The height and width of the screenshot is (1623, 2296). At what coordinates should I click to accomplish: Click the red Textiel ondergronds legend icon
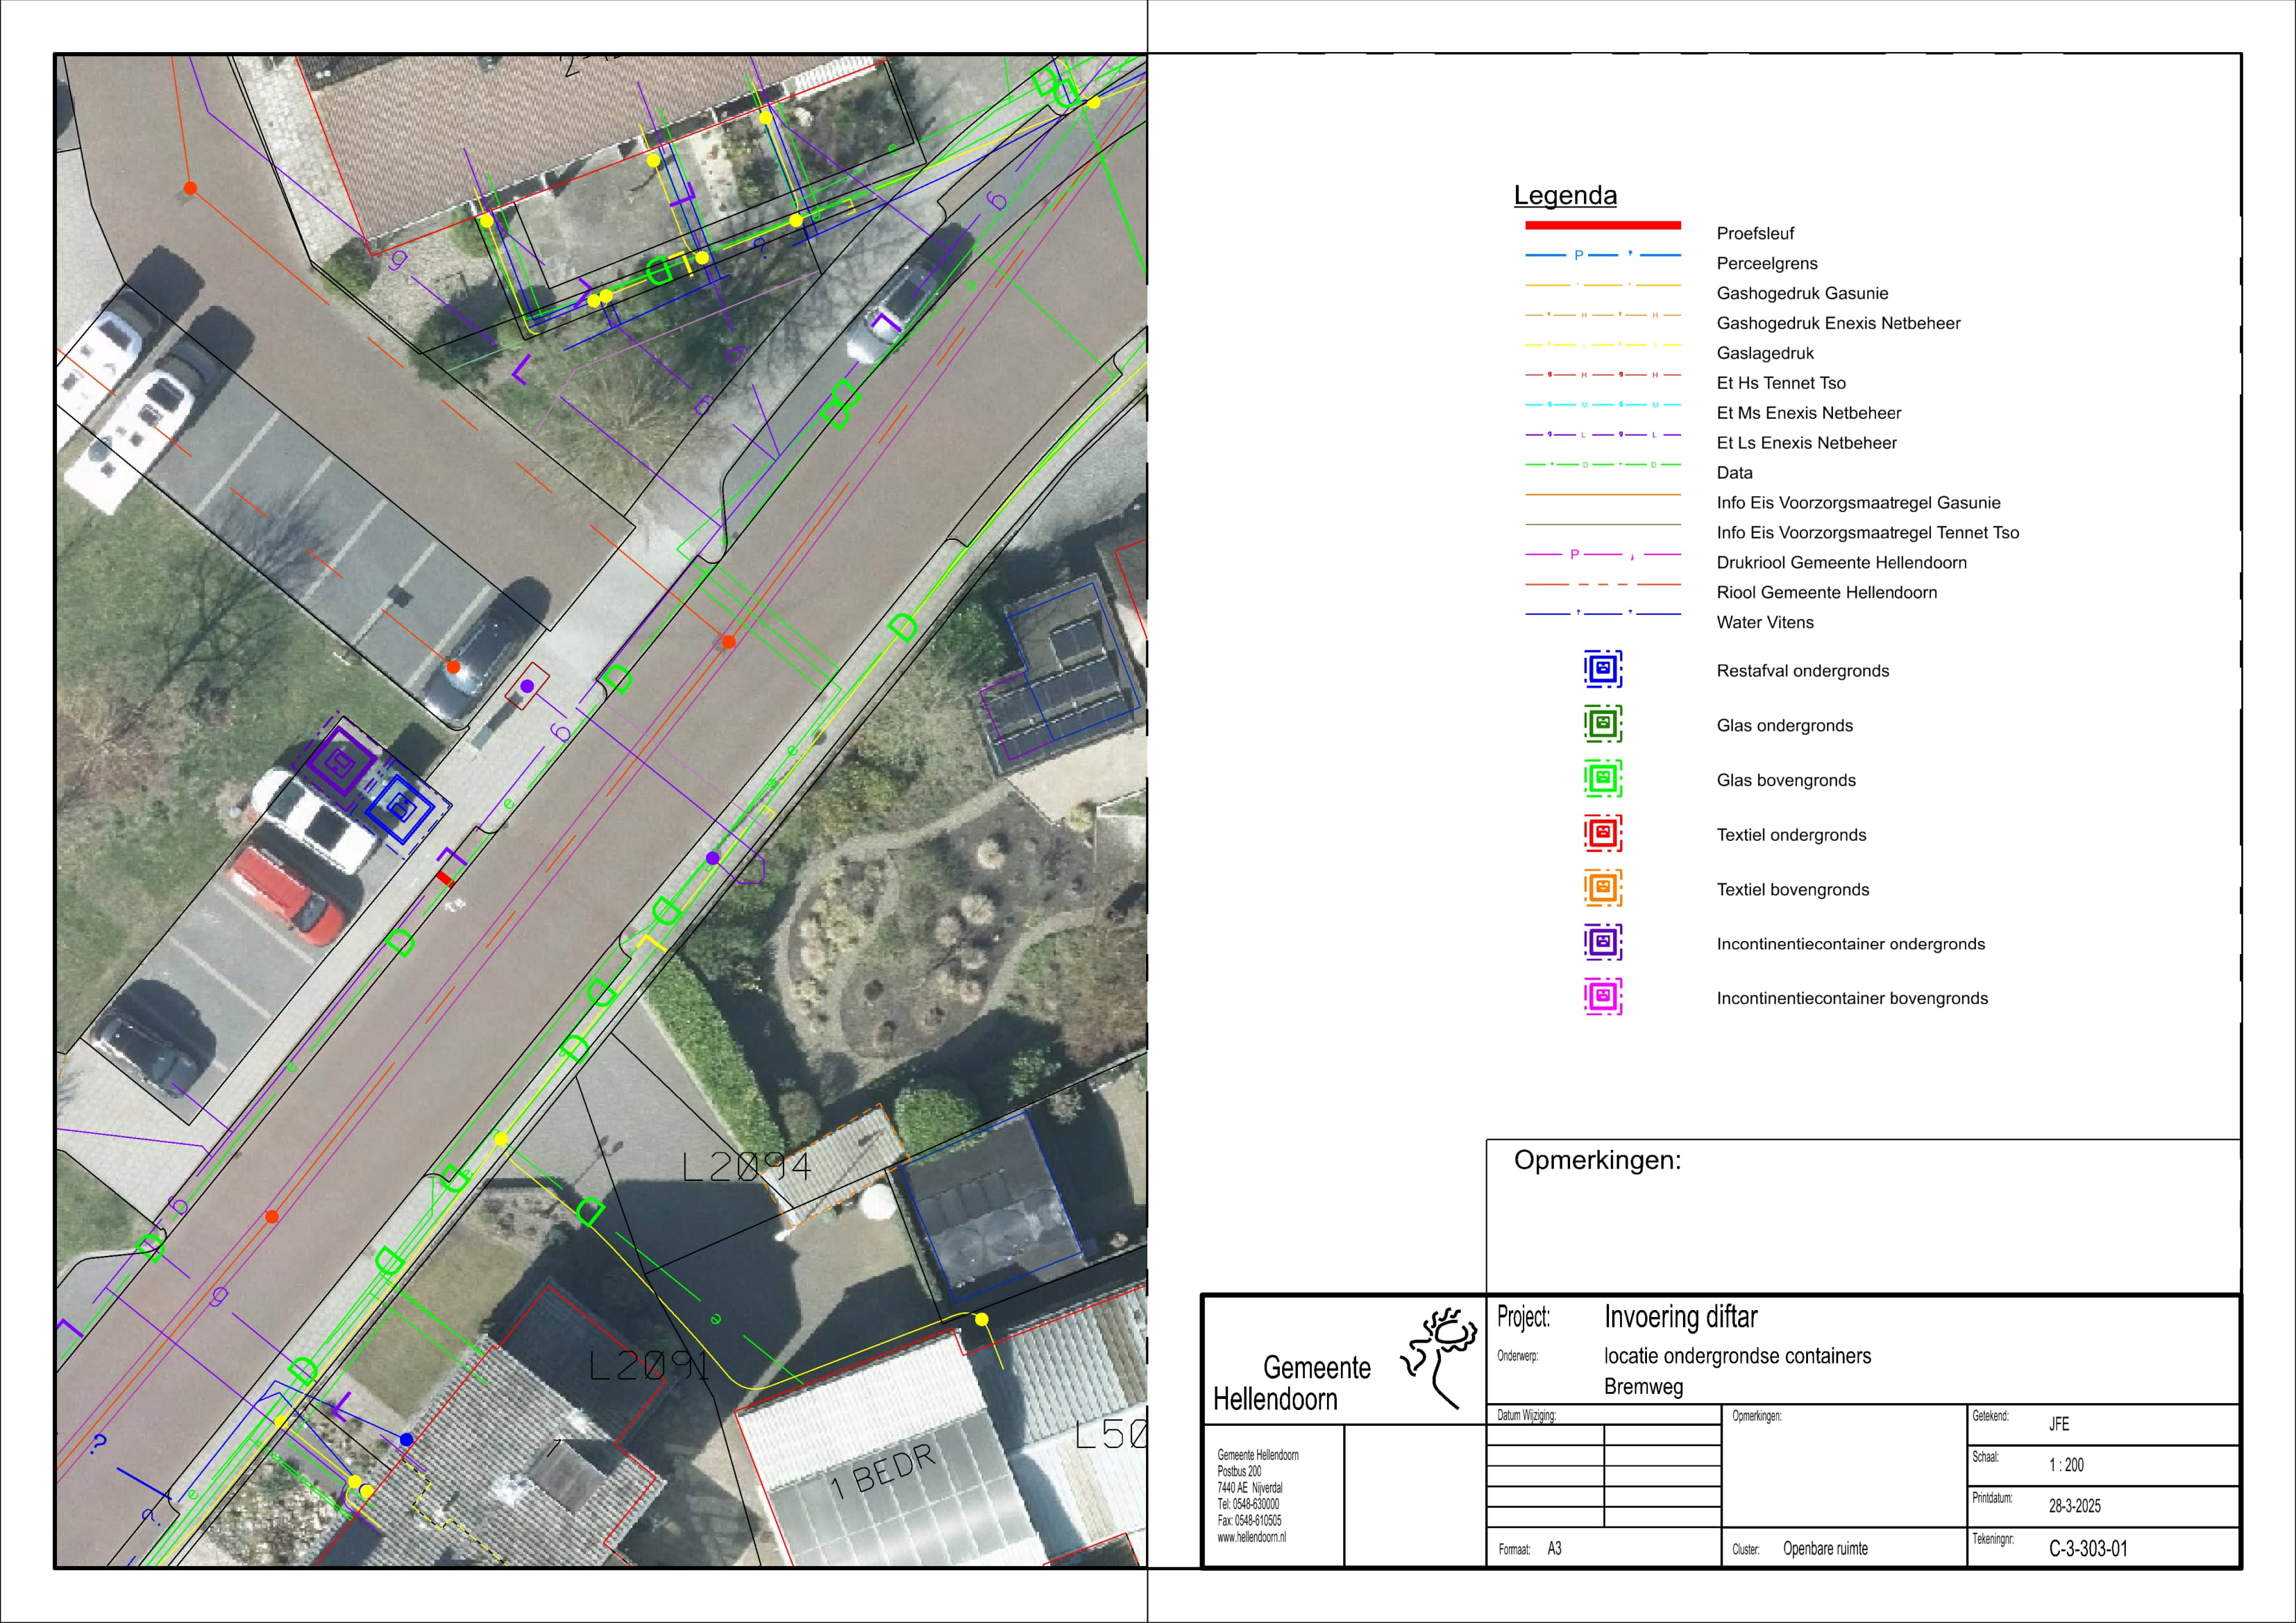(x=1602, y=833)
